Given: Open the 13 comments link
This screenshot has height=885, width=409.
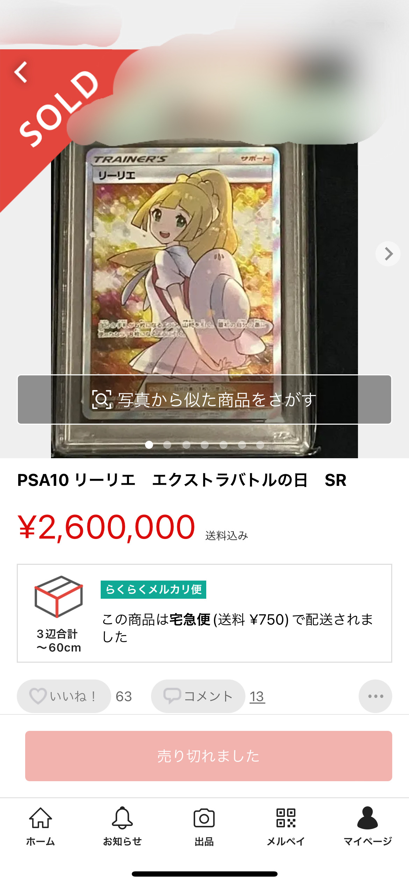Looking at the screenshot, I should [257, 697].
